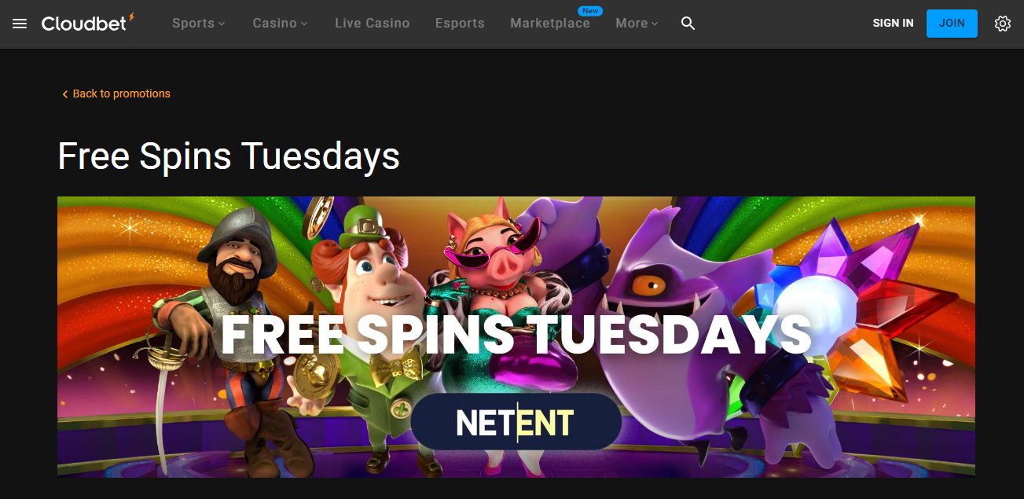
Task: Click the NetEnt logo badge
Action: (516, 422)
